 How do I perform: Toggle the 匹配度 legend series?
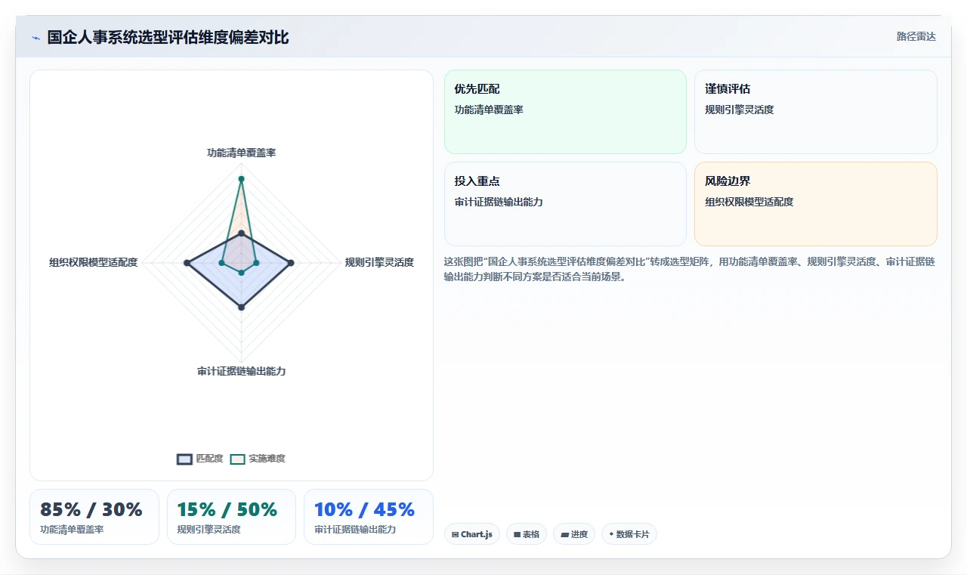click(200, 459)
